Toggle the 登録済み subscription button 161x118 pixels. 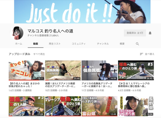[x=135, y=33]
